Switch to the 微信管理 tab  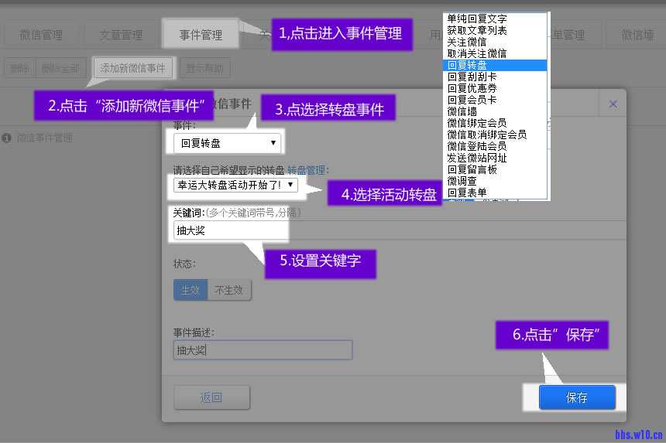point(41,35)
